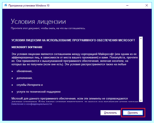The height and width of the screenshot is (123, 154).
Task: Click the MICROSOFT SOFTWARE subheading
Action: click(27, 47)
